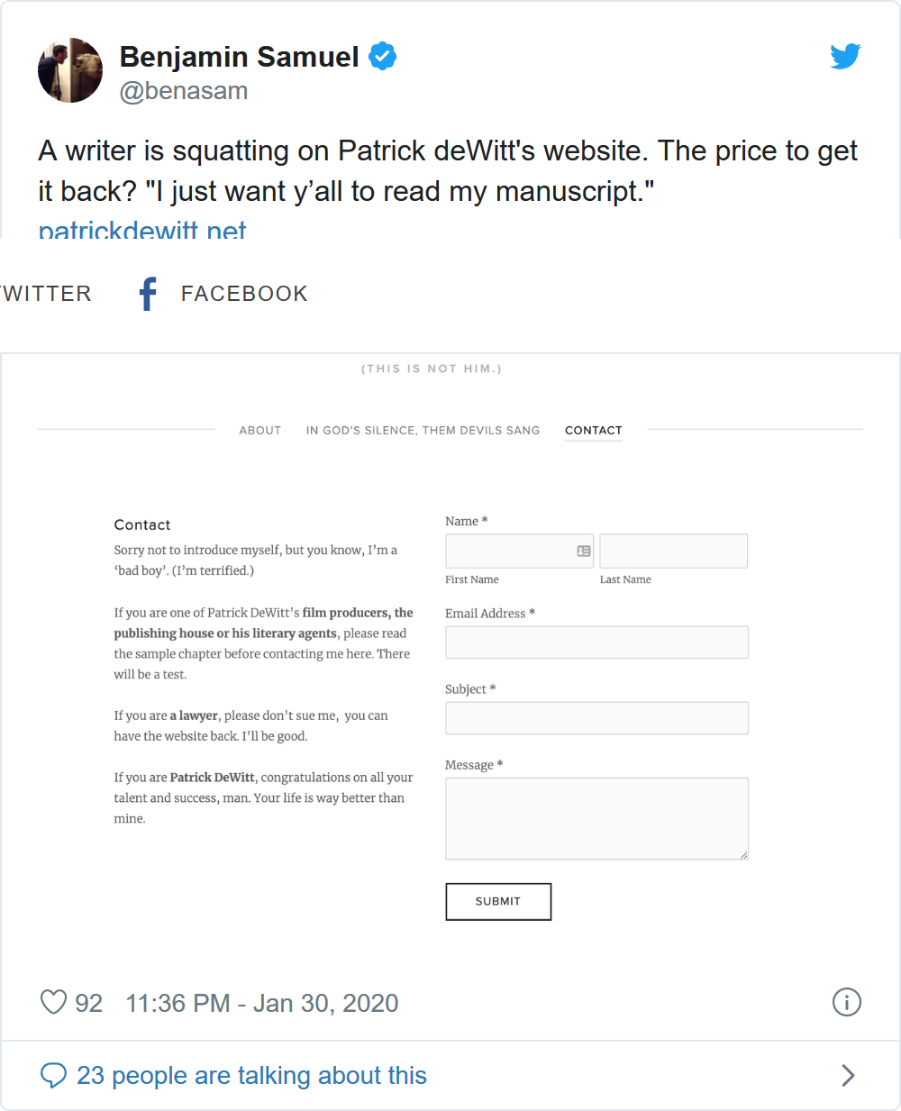The height and width of the screenshot is (1111, 901).
Task: Click the SUBMIT button
Action: [x=498, y=901]
